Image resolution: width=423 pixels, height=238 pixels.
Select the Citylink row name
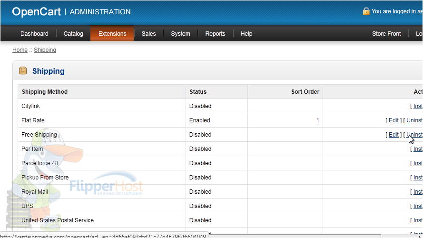click(30, 106)
